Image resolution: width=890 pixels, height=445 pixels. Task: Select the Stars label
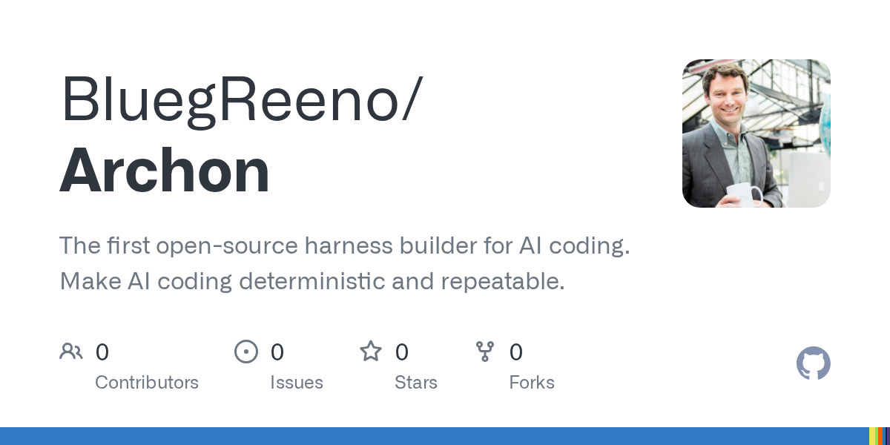(416, 383)
